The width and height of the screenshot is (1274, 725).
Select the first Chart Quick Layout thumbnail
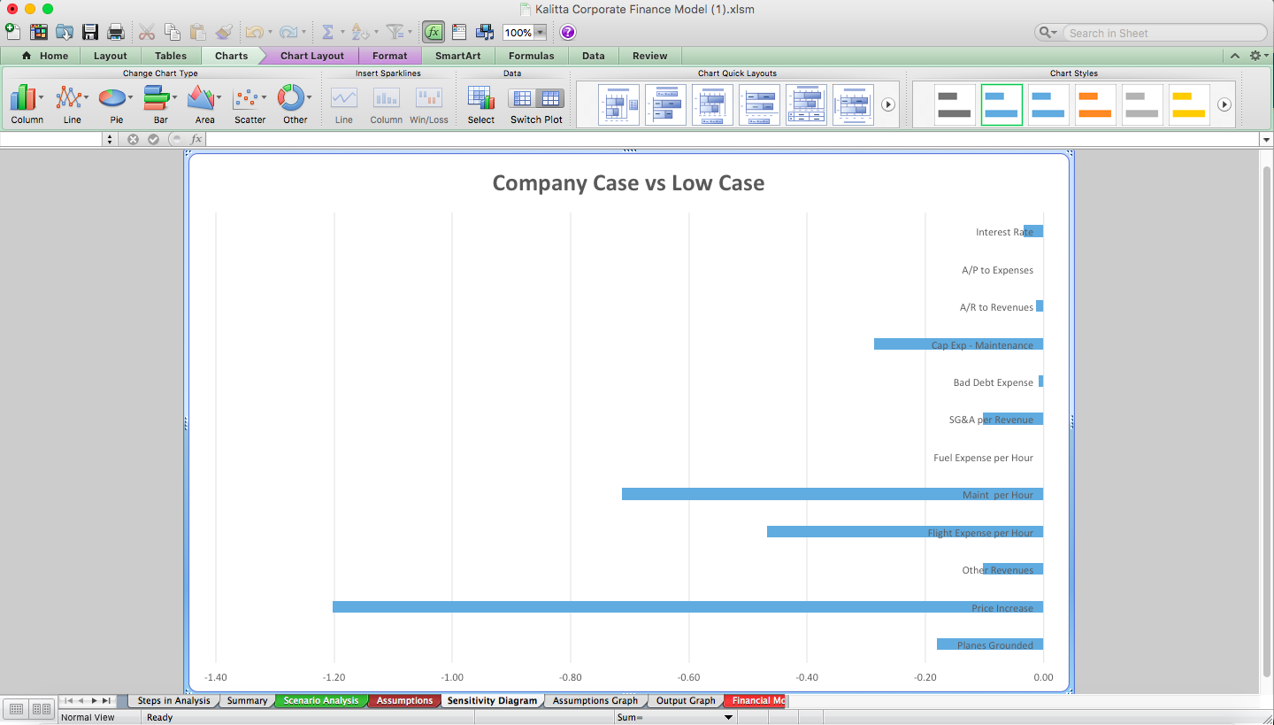tap(618, 104)
